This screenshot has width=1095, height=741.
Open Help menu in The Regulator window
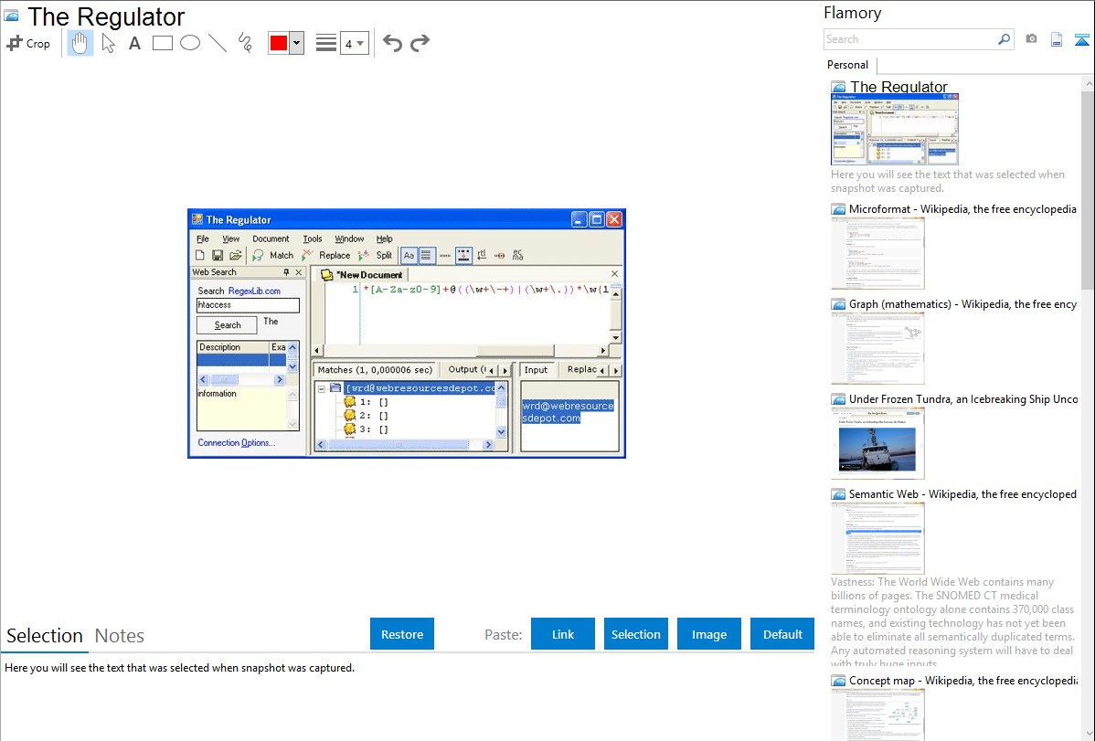384,238
